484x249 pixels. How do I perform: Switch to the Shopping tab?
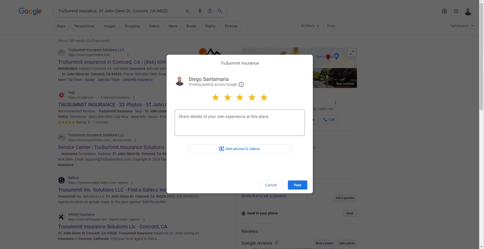coord(132,26)
